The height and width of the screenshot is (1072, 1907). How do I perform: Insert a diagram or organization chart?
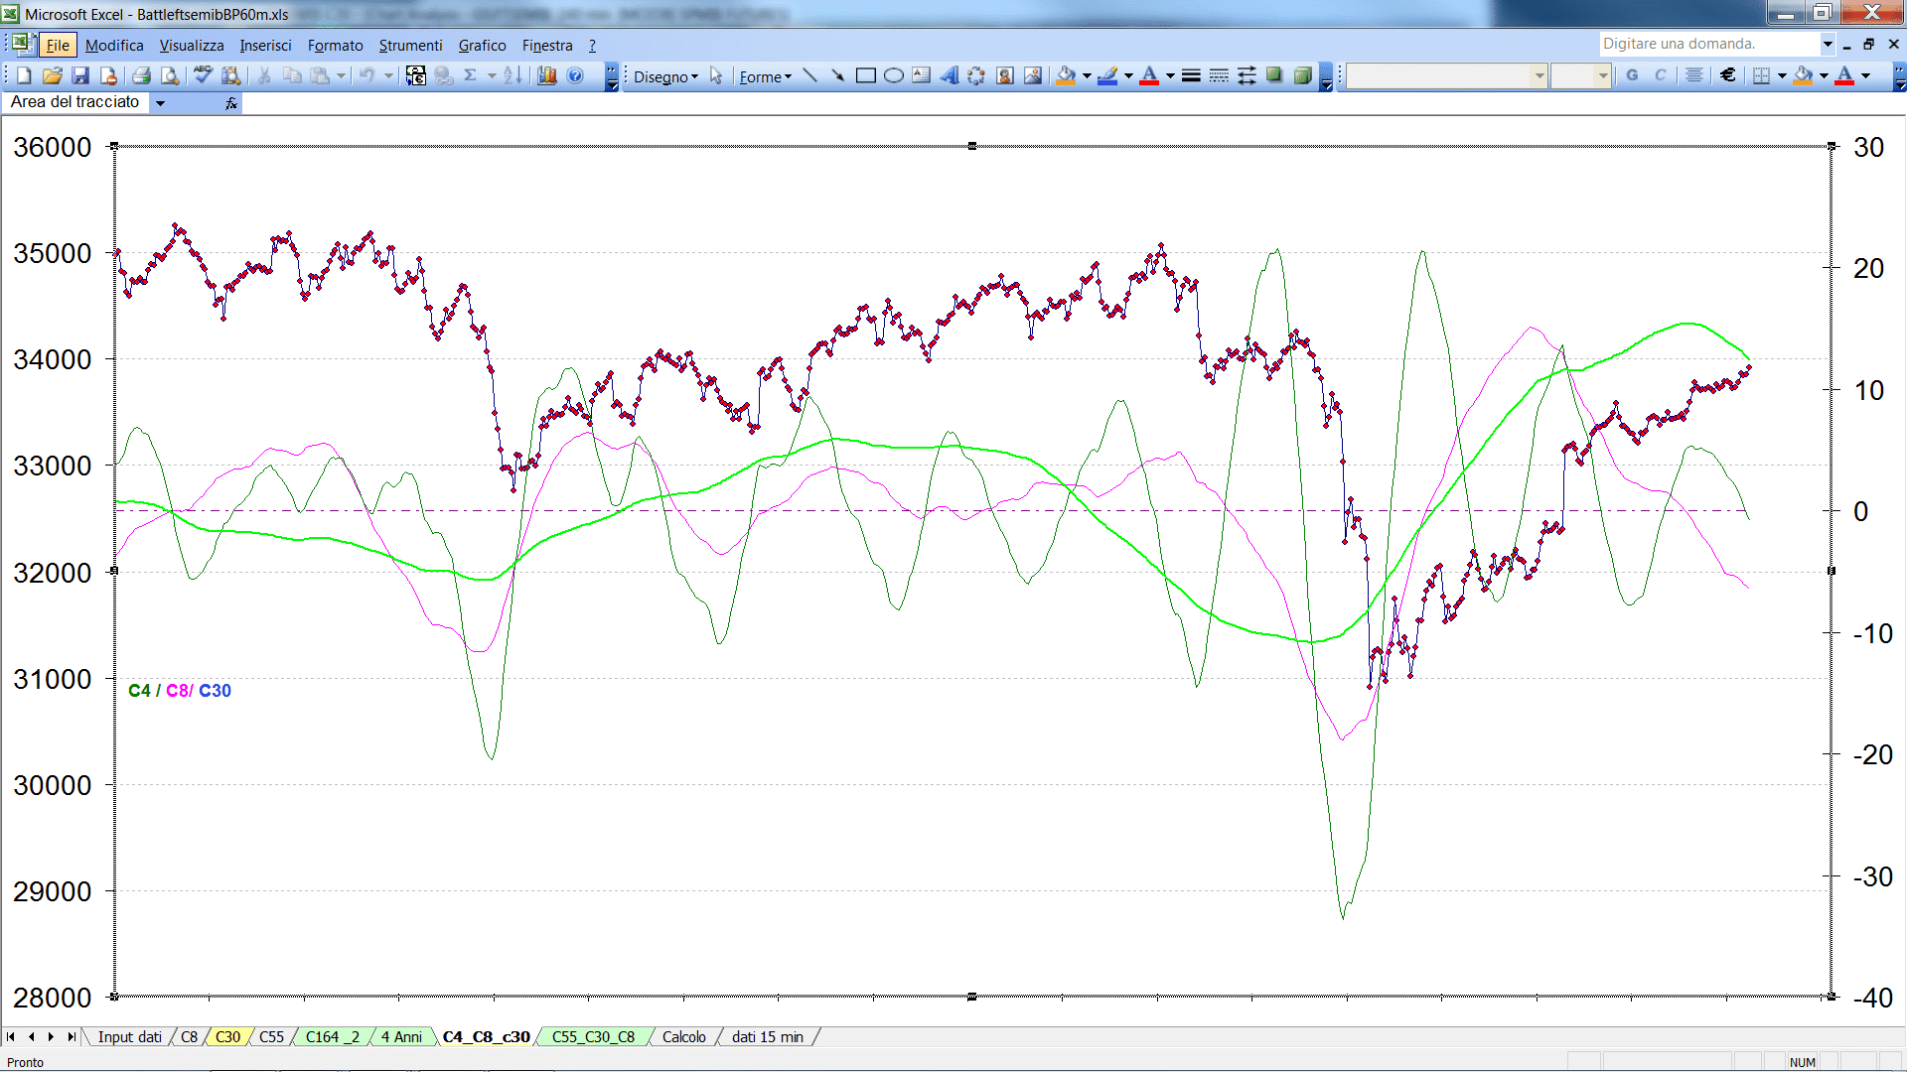[x=976, y=75]
